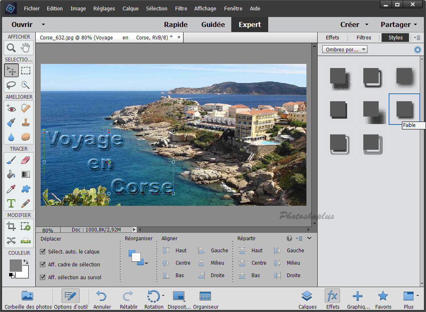Toggle Aff. cadre de sélection checkbox
This screenshot has height=312, width=426.
(43, 265)
